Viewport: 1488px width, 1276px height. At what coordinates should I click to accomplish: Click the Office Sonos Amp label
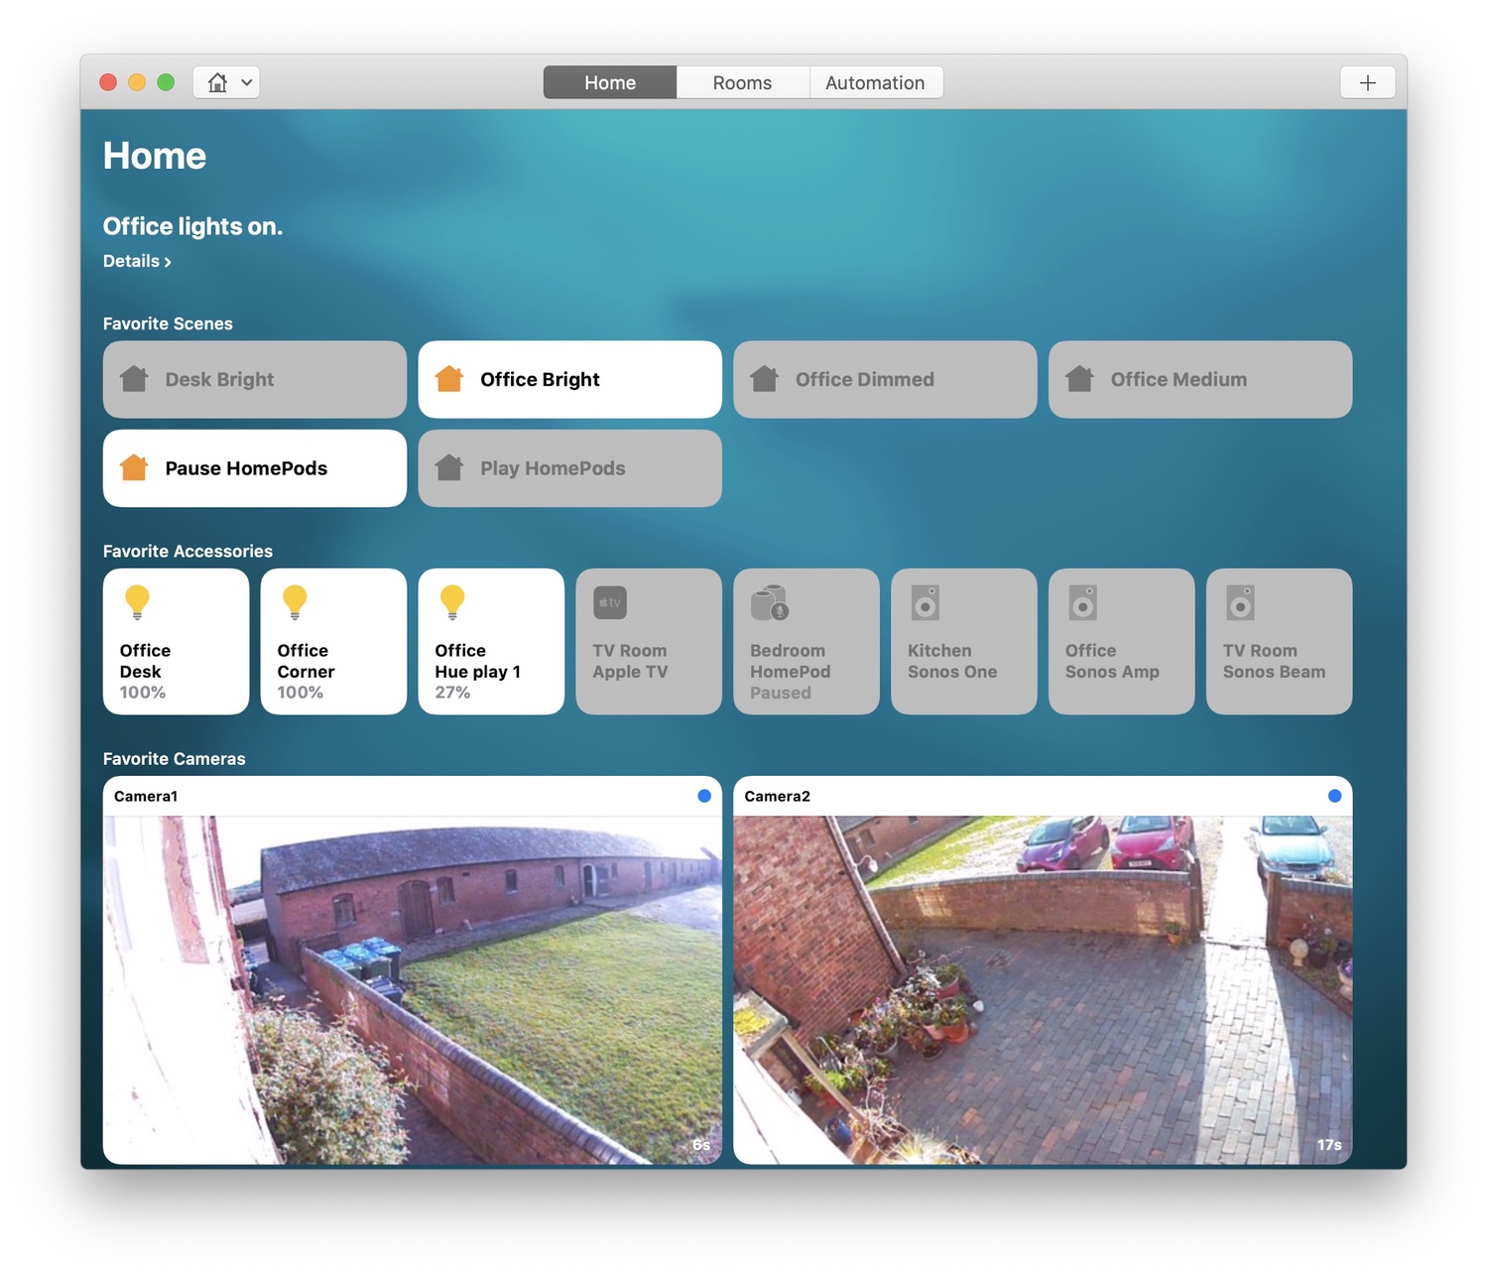pyautogui.click(x=1112, y=661)
